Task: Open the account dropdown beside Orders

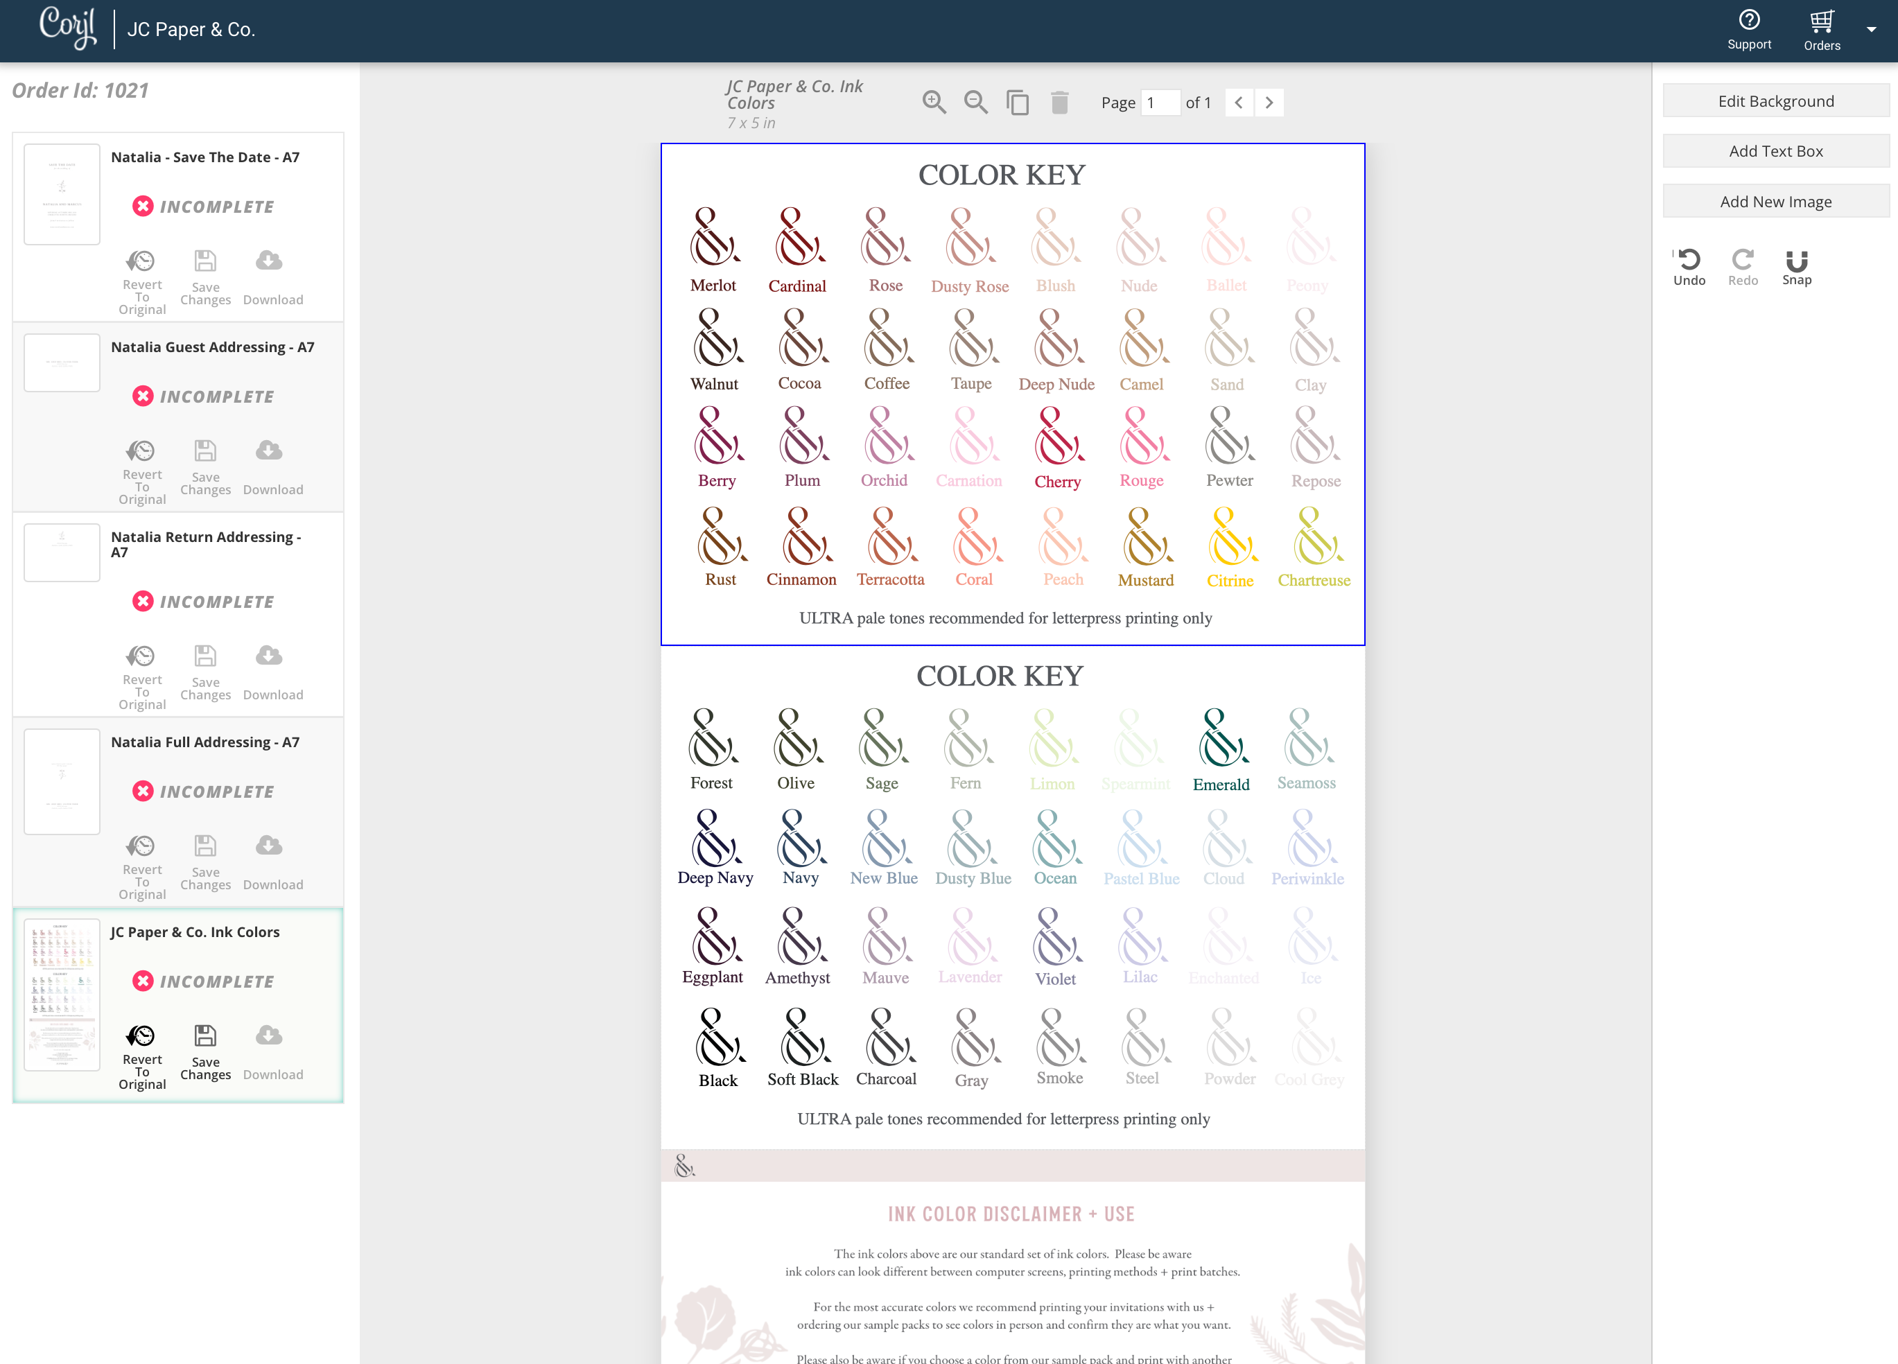Action: [x=1872, y=29]
